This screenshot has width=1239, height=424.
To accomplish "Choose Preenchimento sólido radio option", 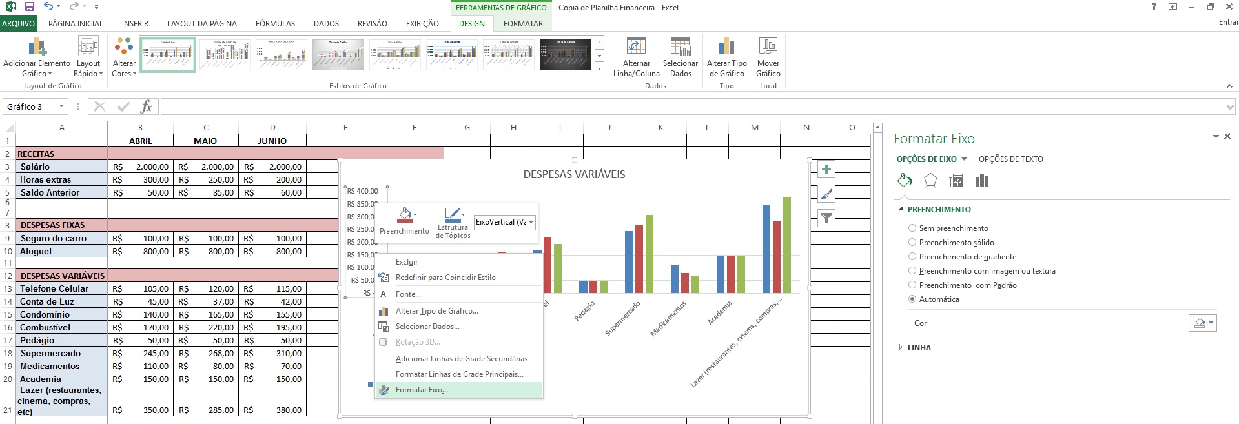I will pyautogui.click(x=912, y=242).
